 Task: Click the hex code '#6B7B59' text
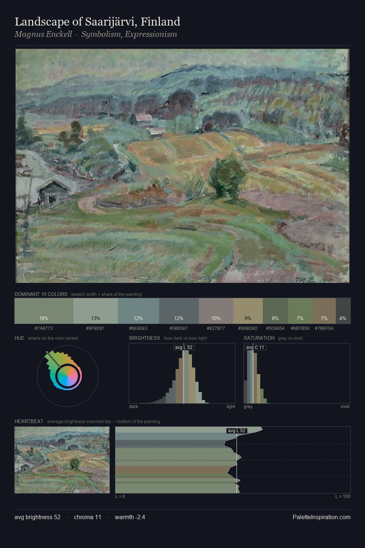tap(300, 328)
